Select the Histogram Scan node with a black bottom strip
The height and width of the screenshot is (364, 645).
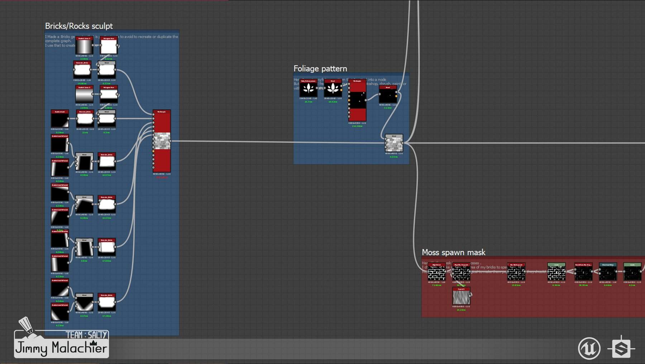109,95
